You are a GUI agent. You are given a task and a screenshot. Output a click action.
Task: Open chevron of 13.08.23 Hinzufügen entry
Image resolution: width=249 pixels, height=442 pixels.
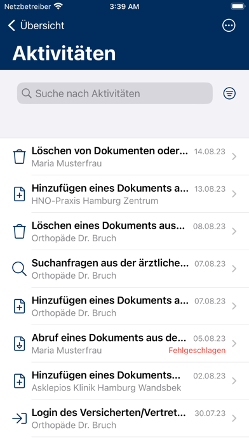[x=234, y=194]
